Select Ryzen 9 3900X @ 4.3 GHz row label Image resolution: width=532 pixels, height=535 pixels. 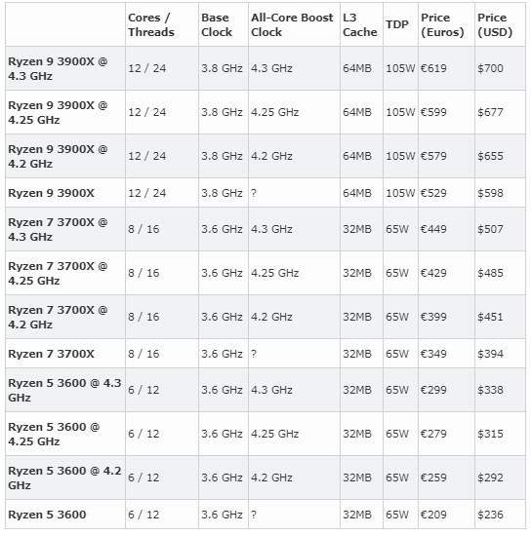coord(58,68)
